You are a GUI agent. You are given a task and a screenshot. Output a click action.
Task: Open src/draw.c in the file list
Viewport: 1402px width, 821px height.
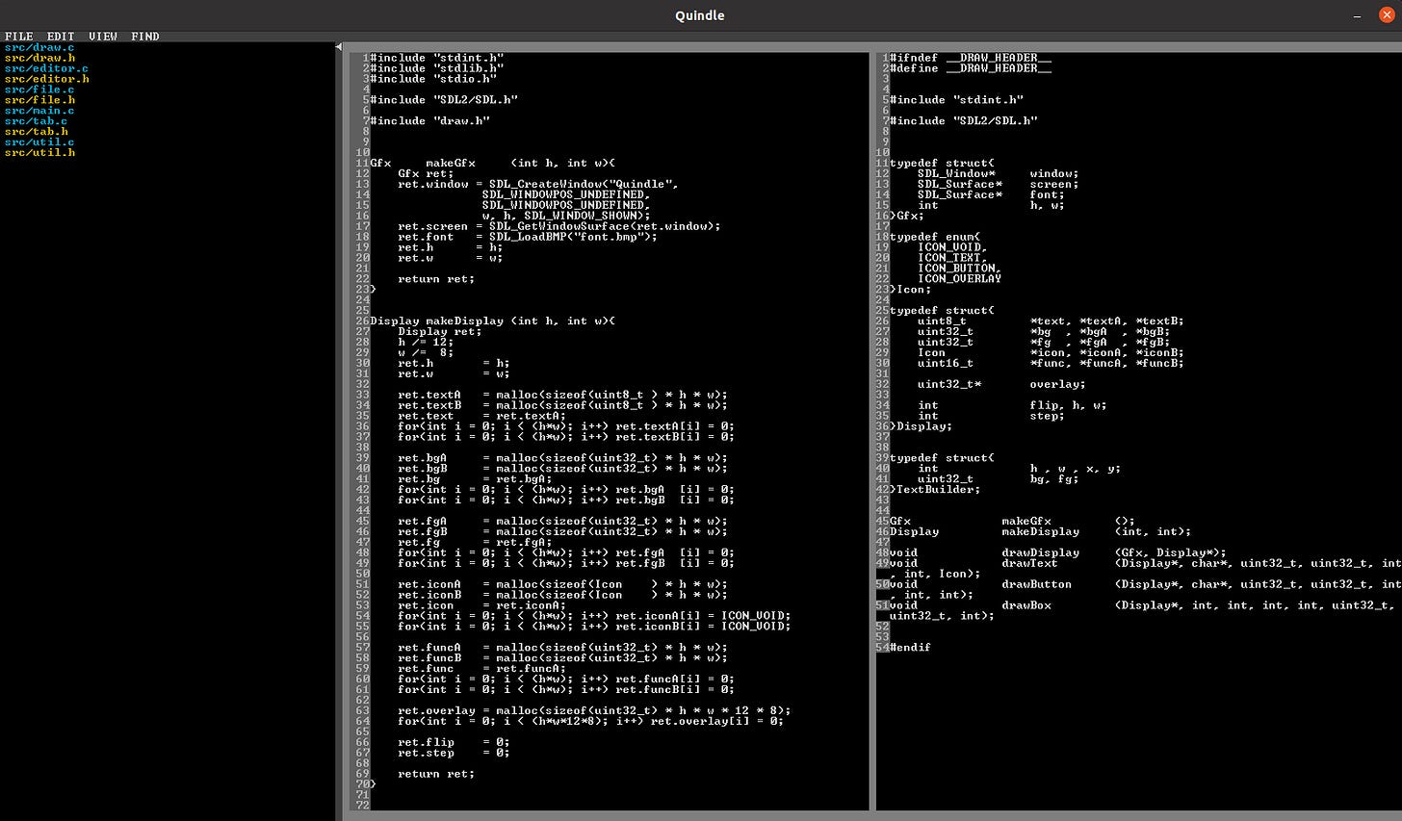(x=39, y=47)
